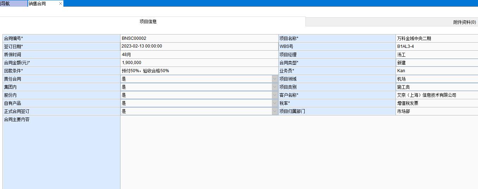Click the 项目名称 field 万科金域中央二期

coord(437,38)
